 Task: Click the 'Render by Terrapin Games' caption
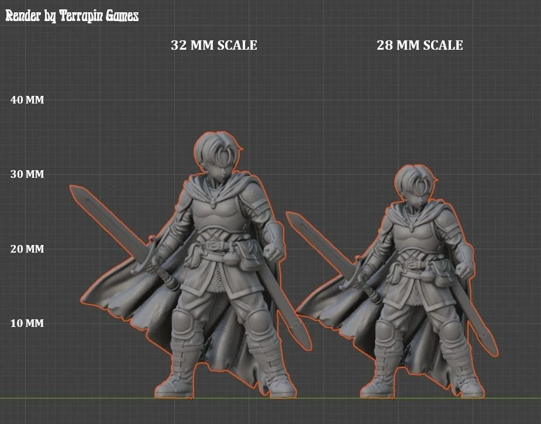pyautogui.click(x=72, y=16)
